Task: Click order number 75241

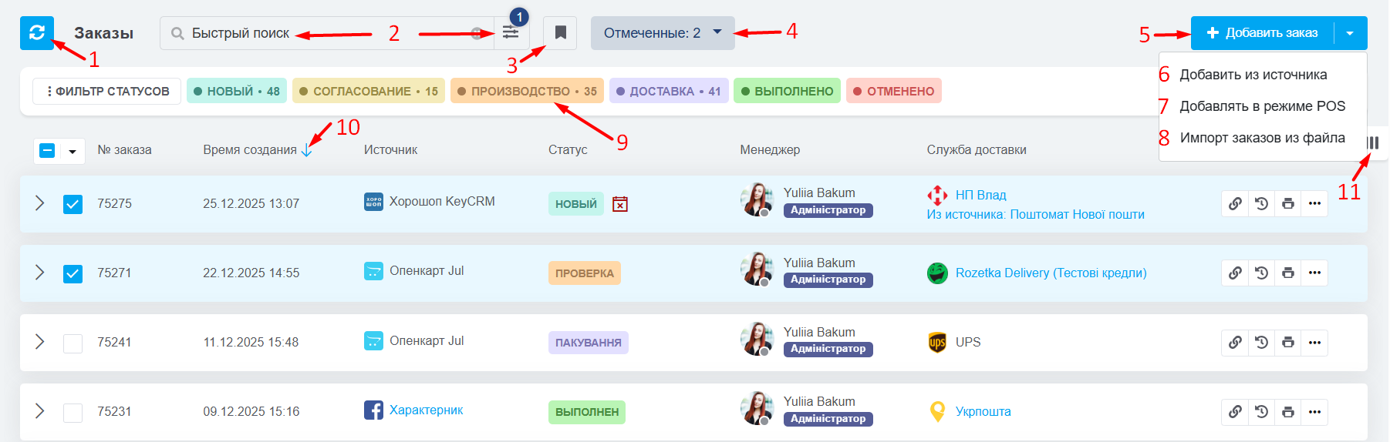Action: (x=114, y=343)
